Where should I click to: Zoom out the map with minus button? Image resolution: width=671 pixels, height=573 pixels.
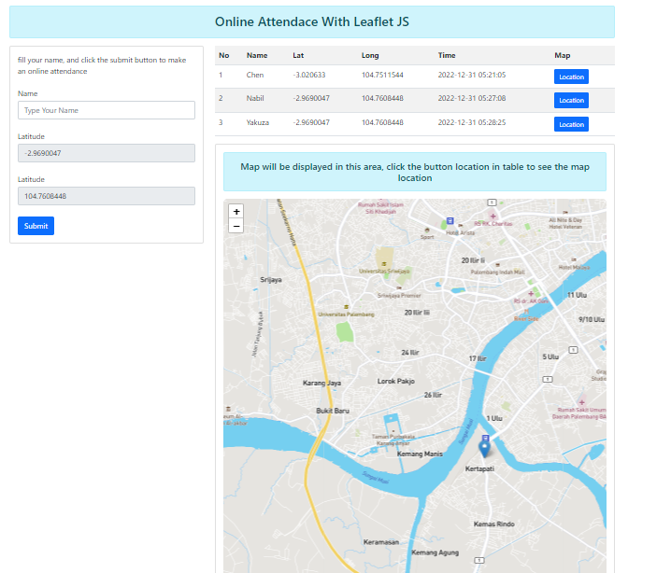click(236, 226)
